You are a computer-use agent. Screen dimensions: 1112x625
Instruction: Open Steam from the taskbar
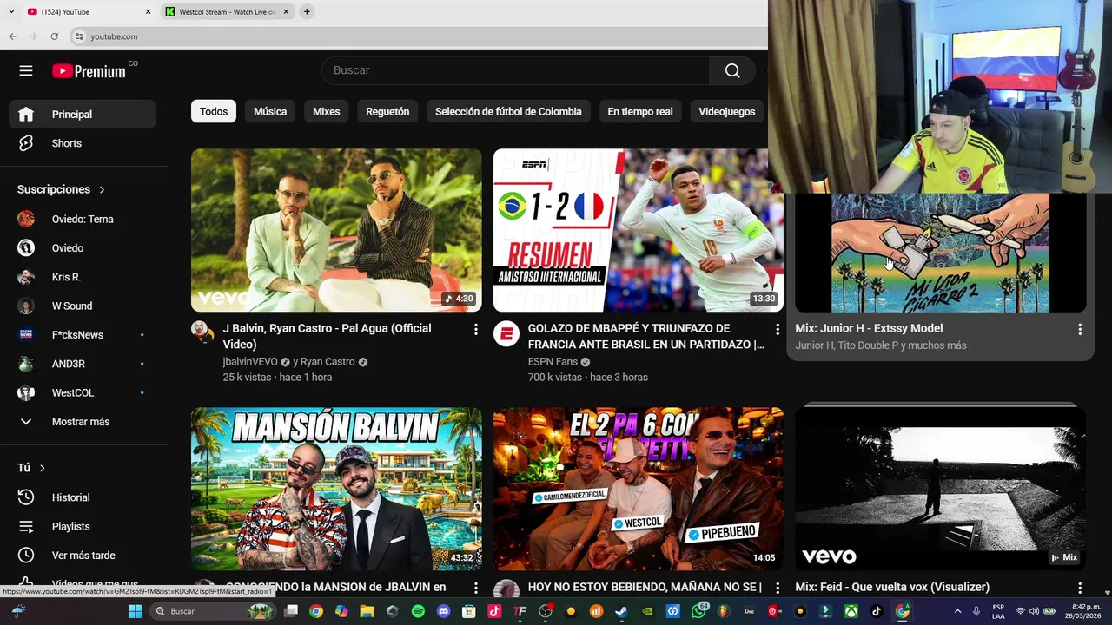tap(622, 611)
